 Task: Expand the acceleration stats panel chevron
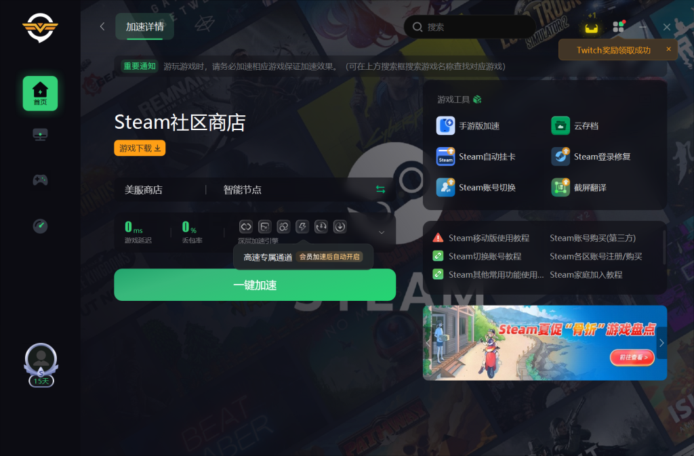(382, 232)
